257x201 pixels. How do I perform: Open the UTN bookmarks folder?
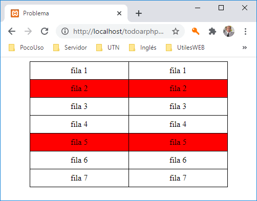[x=108, y=48]
